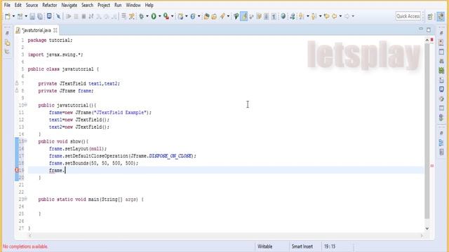
Task: Click the Suspend debug icon
Action: [76, 16]
